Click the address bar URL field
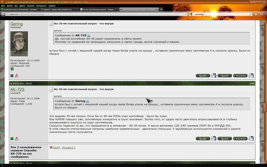The width and height of the screenshot is (267, 167). pos(94,14)
